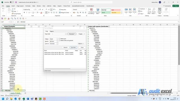Click the red Font Color icon in ribbon

tap(41, 12)
